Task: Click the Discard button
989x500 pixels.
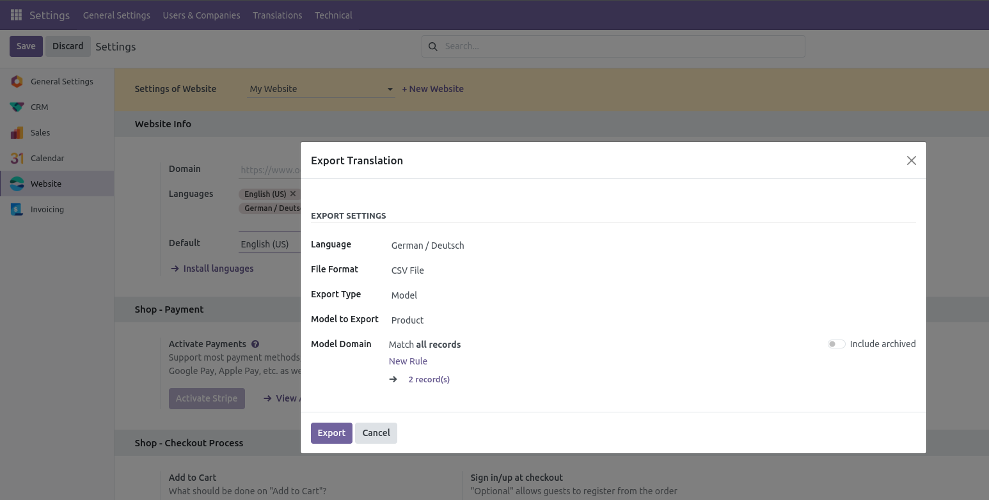Action: (68, 46)
